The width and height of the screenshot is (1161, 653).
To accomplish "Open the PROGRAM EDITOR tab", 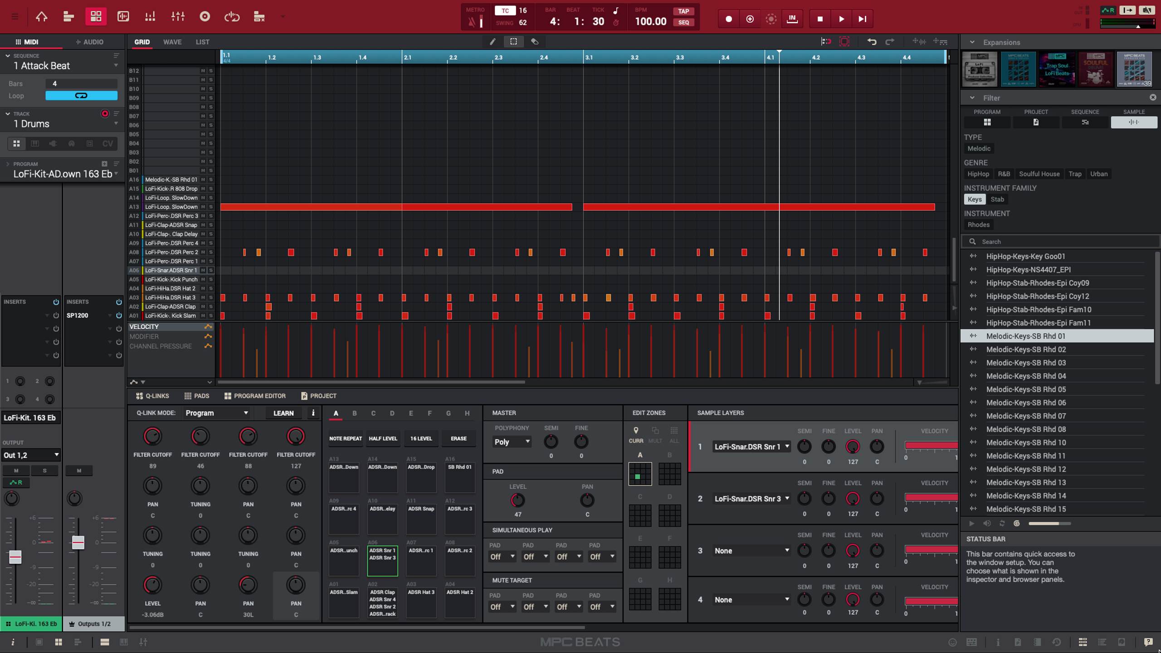I will point(255,395).
